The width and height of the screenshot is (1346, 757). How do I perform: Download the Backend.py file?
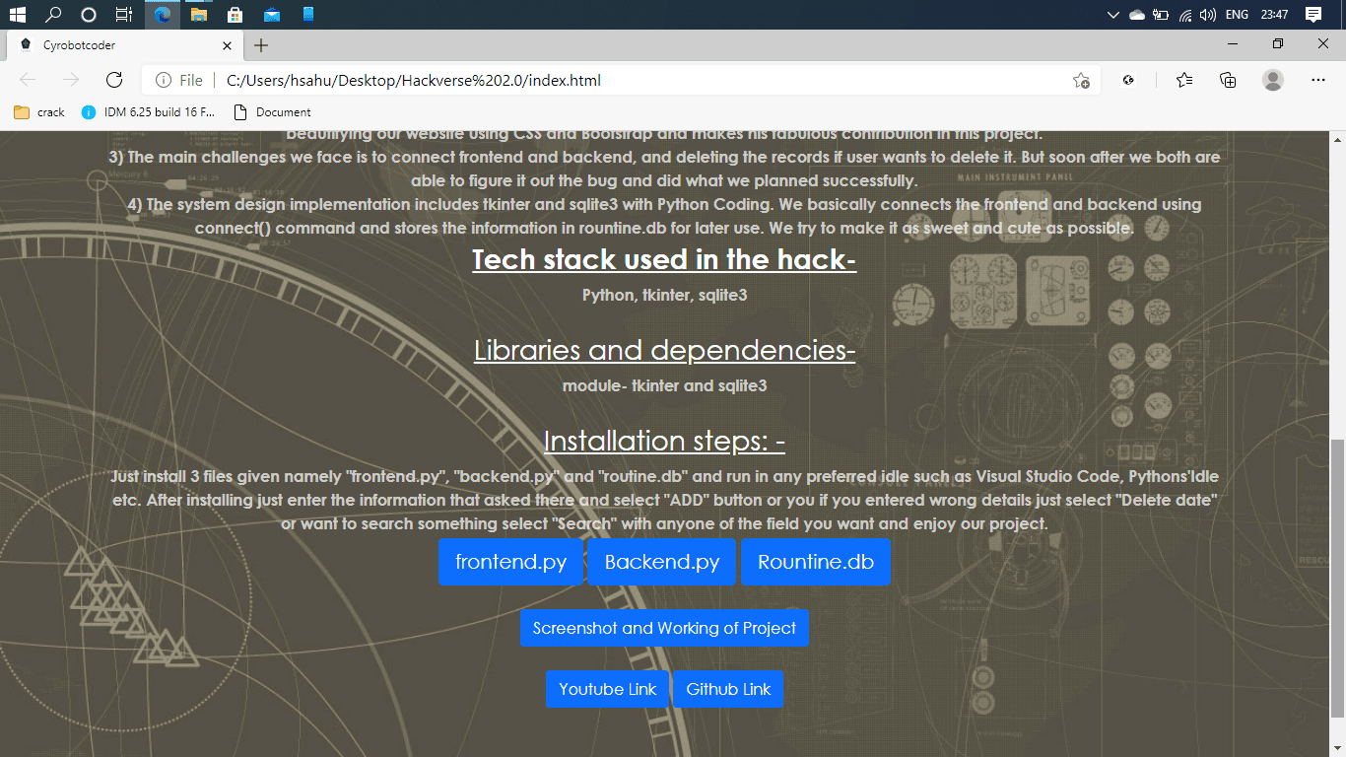pos(662,562)
